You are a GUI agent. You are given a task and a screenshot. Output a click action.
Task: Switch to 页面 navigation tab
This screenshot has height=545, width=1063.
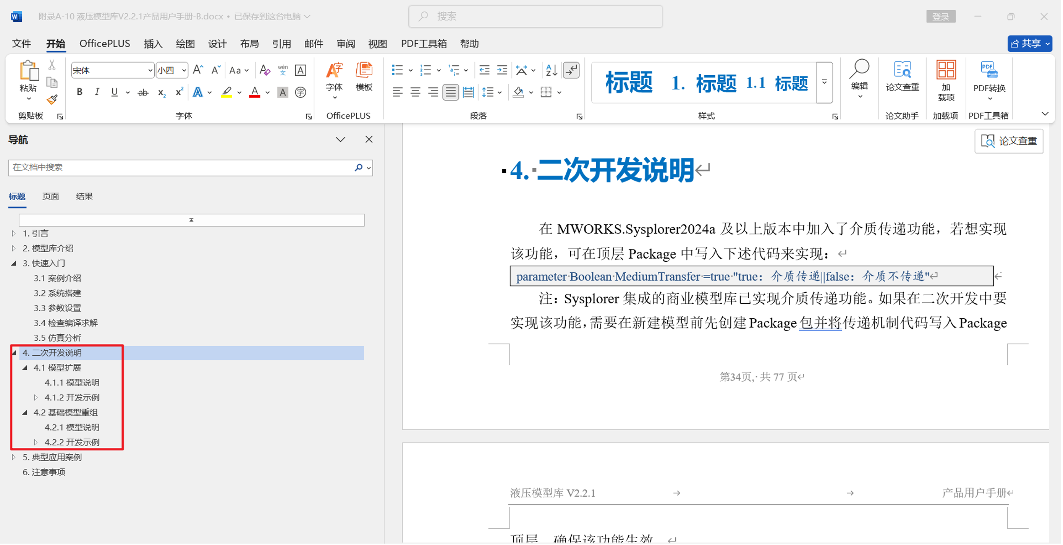point(51,197)
